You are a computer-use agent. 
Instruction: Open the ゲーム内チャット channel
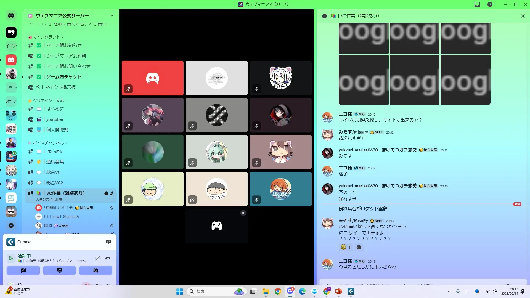64,77
